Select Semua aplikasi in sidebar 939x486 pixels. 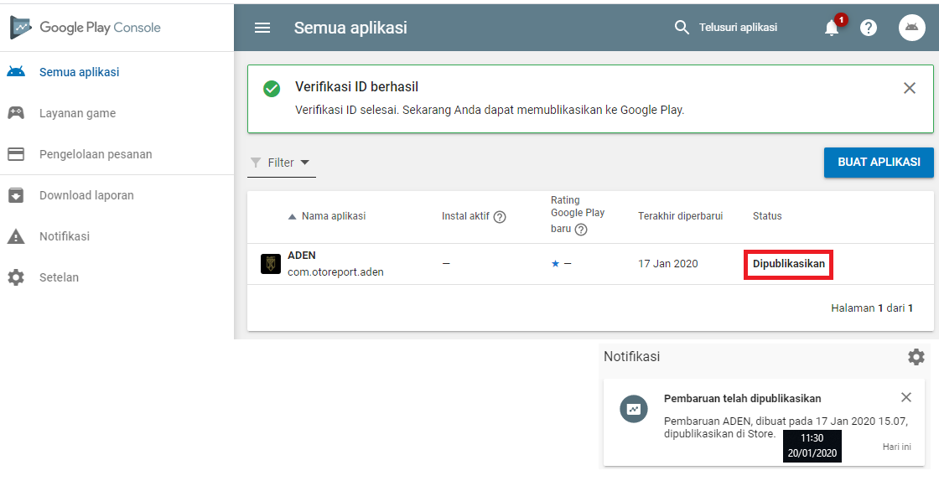point(79,72)
